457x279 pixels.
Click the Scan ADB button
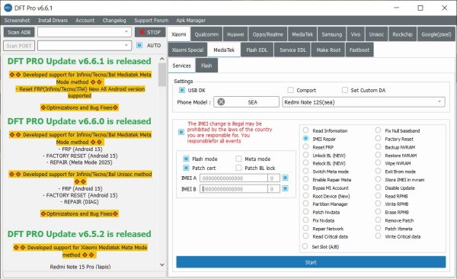[19, 32]
